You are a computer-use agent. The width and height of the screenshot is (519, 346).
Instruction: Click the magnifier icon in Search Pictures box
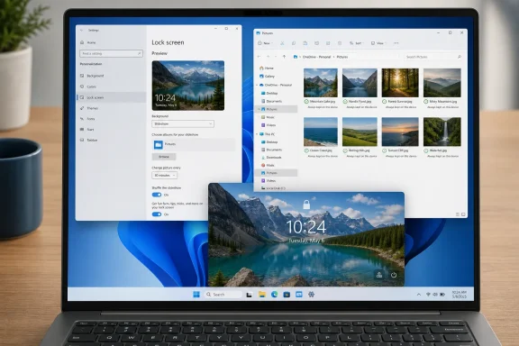tap(460, 57)
